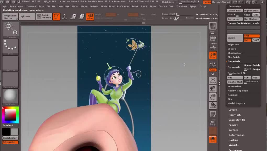Screen dimensions: 267x151
Task: Toggle the Suv option
Action: coord(247,40)
